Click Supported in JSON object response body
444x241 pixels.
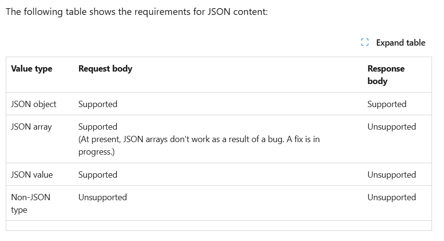pyautogui.click(x=387, y=104)
